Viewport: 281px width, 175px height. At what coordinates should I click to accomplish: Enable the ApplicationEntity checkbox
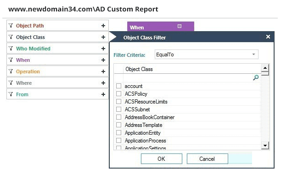118,133
